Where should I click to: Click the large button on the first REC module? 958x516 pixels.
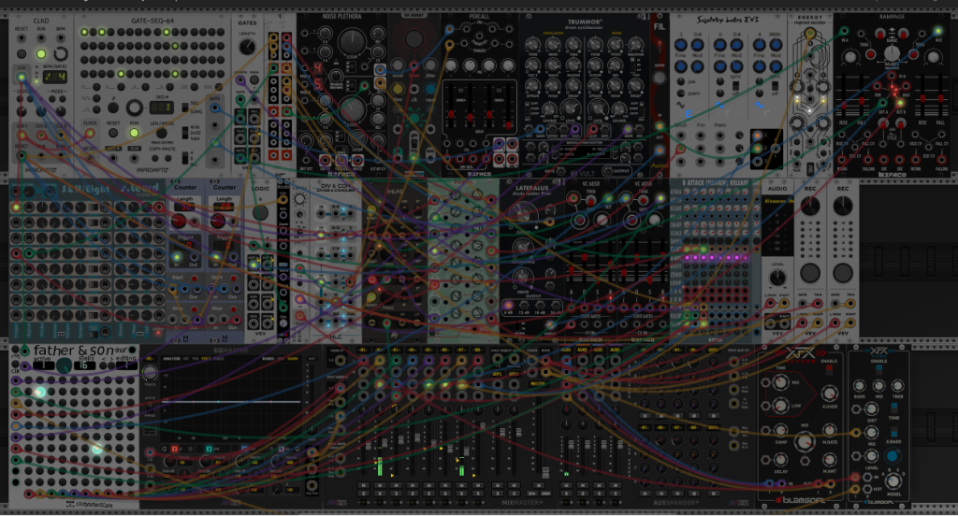(810, 273)
